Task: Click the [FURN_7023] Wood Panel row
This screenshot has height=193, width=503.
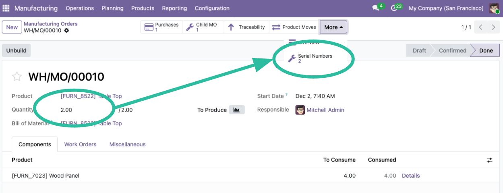Action: (x=251, y=176)
